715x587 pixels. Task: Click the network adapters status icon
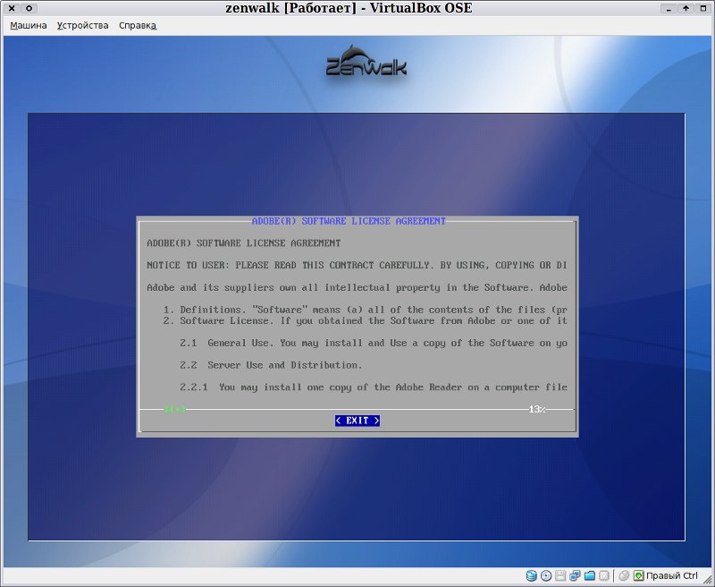[575, 575]
